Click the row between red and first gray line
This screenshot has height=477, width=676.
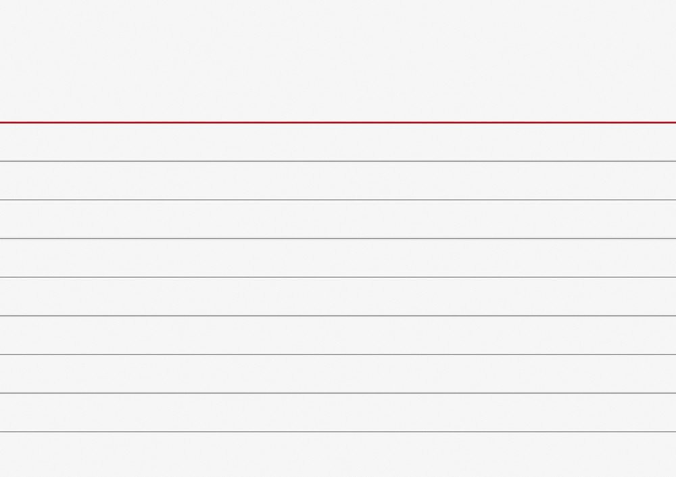[x=338, y=142]
